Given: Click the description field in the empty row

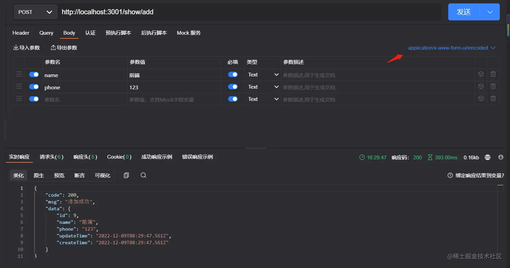Looking at the screenshot, I should (378, 99).
